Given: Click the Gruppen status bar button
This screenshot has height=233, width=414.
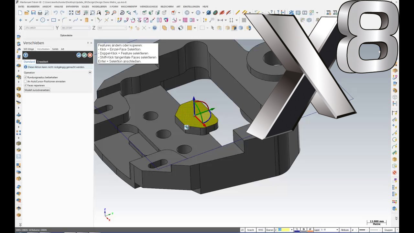Looking at the screenshot, I should pos(388,230).
